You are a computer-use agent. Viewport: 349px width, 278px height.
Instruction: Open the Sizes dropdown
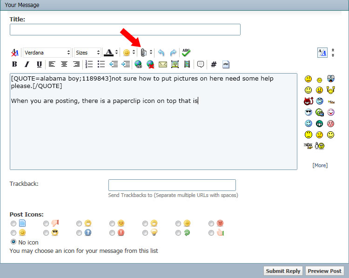[87, 53]
